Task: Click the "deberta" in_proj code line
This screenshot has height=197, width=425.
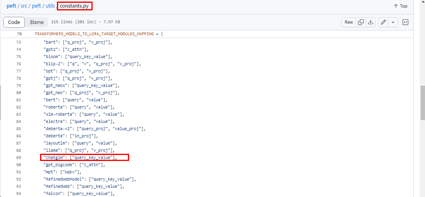Action: tap(71, 136)
